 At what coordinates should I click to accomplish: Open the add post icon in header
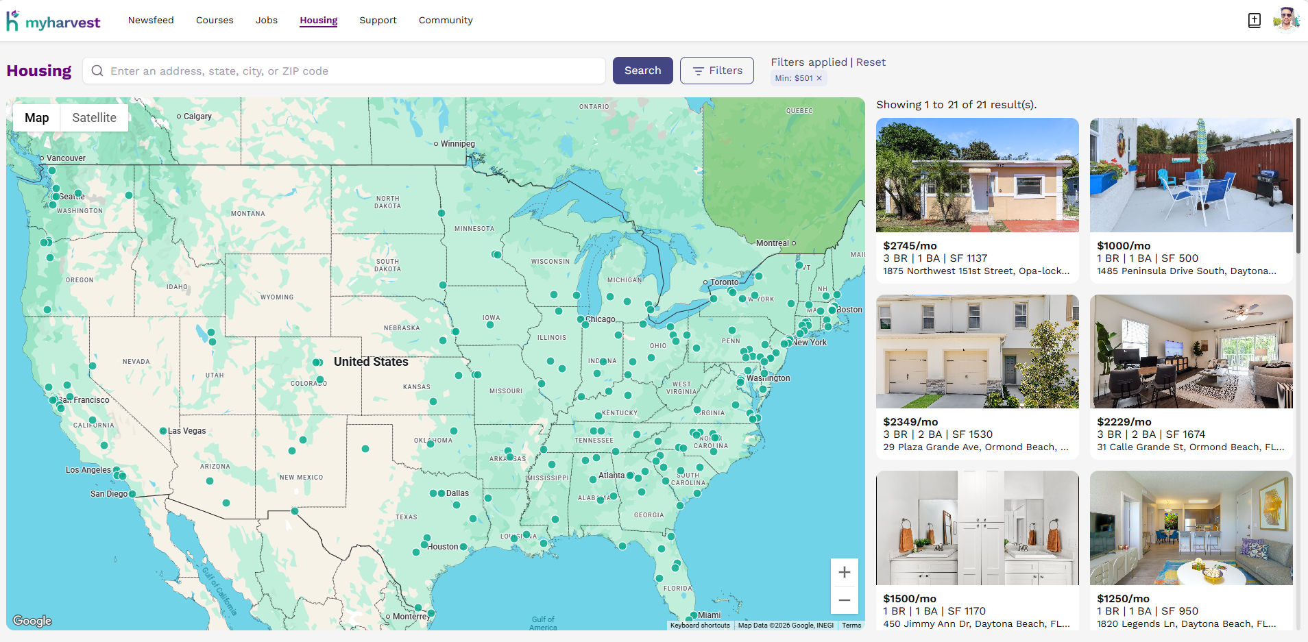click(x=1254, y=21)
